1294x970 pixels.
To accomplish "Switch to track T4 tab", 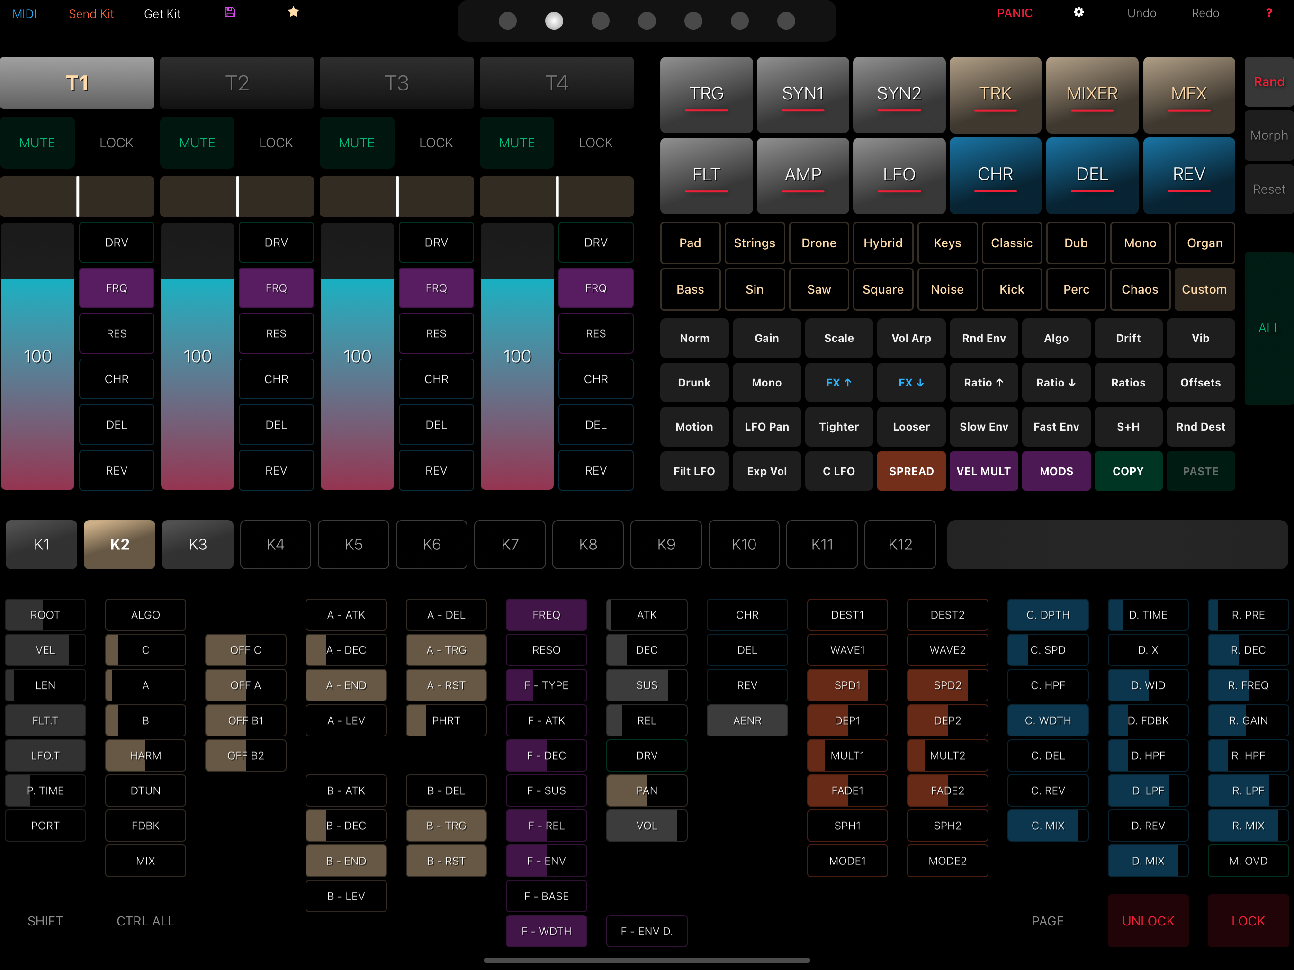I will pos(557,83).
